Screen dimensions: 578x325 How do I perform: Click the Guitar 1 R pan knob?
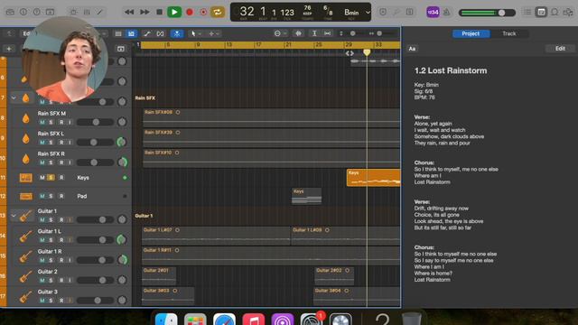click(122, 259)
